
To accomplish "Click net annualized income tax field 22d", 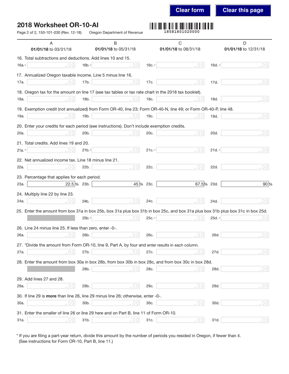I will (245, 167).
